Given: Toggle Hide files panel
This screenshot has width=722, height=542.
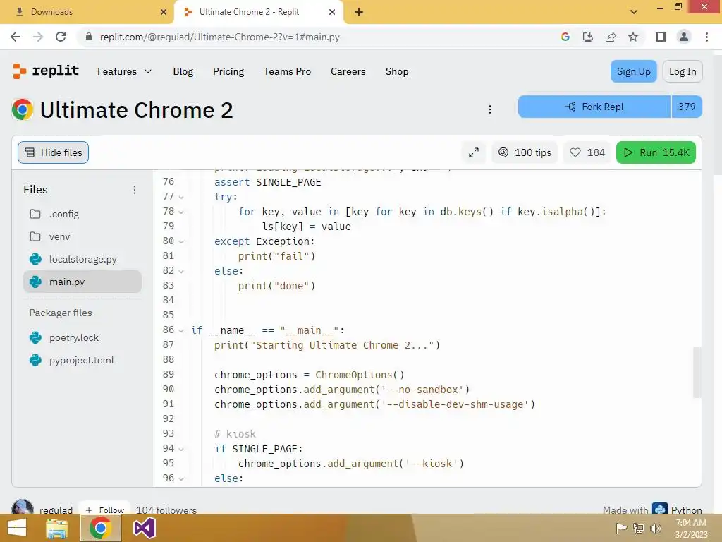Looking at the screenshot, I should point(53,152).
